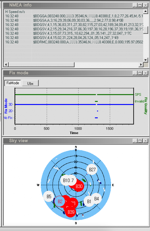Click the green Invalid marker in chart
Screen dimensions: 150x231
click(96, 101)
